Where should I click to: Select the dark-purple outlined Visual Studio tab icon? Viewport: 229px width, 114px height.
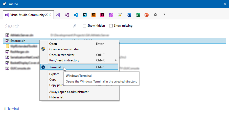(x=67, y=15)
